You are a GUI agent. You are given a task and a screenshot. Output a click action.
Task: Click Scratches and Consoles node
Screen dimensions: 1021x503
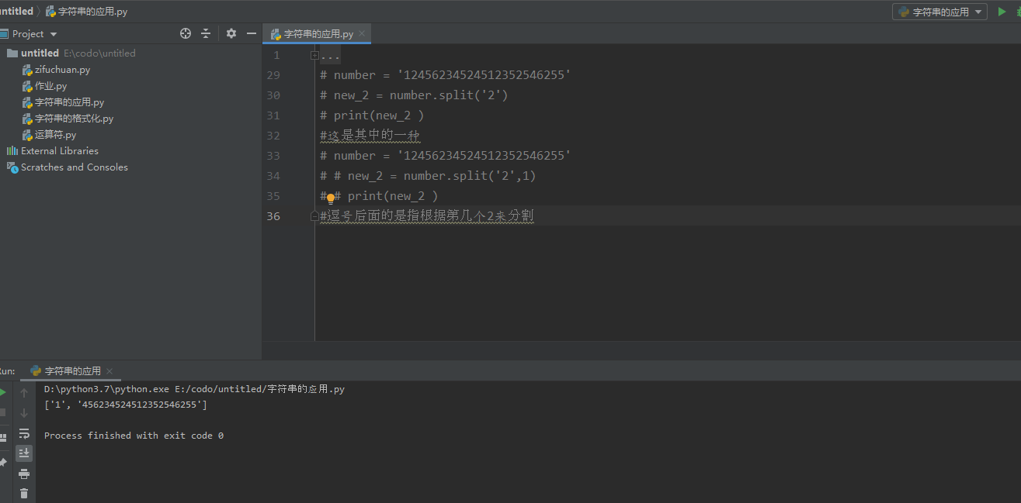[x=74, y=167]
